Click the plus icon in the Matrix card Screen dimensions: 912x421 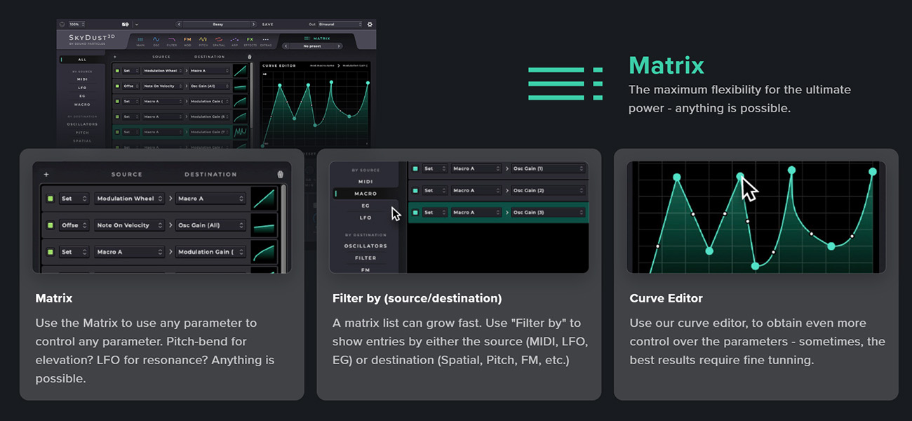click(46, 175)
